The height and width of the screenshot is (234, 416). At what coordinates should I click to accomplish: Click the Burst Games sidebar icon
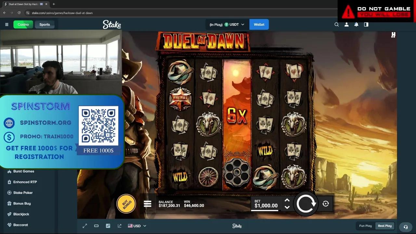9,171
